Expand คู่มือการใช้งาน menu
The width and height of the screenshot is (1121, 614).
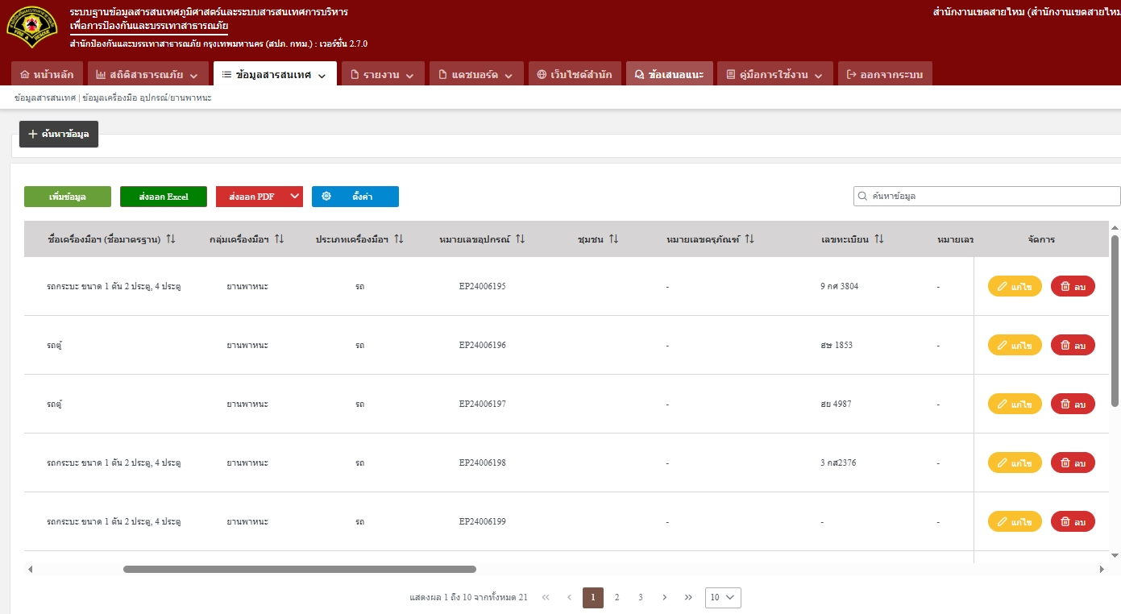click(775, 74)
